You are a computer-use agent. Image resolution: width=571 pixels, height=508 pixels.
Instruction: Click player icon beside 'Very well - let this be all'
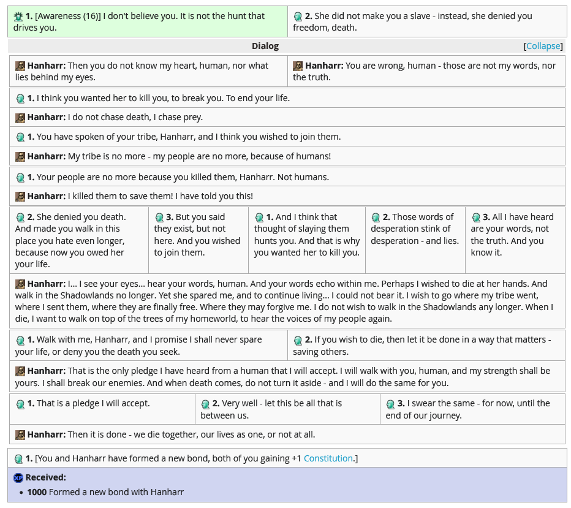pos(205,404)
